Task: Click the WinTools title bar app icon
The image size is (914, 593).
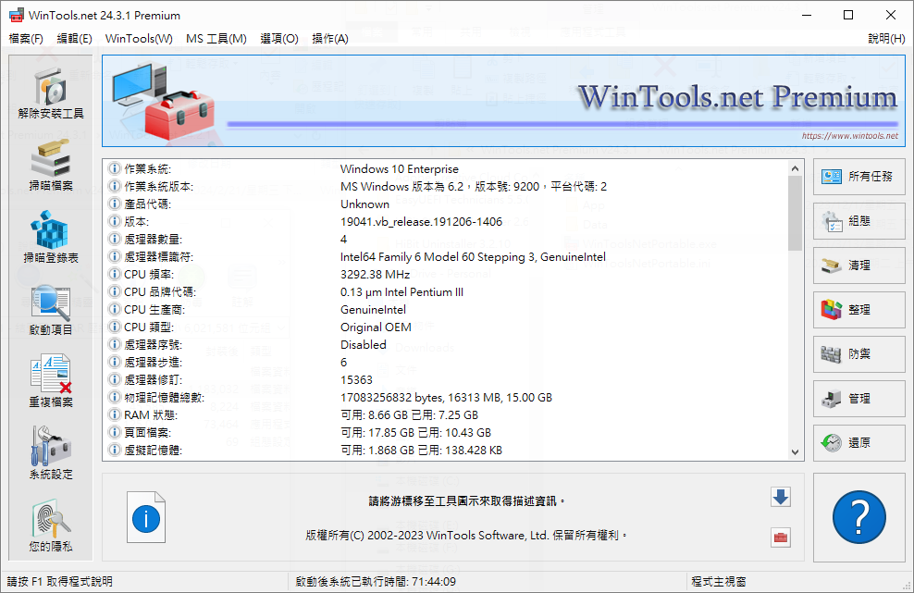Action: tap(17, 15)
